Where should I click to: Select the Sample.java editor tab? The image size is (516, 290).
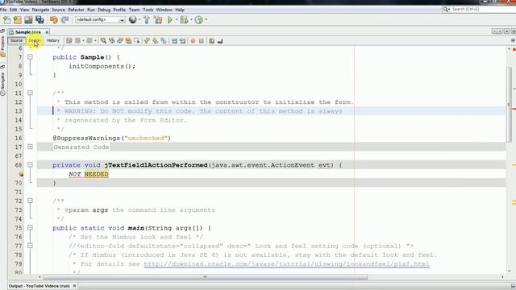click(x=28, y=32)
